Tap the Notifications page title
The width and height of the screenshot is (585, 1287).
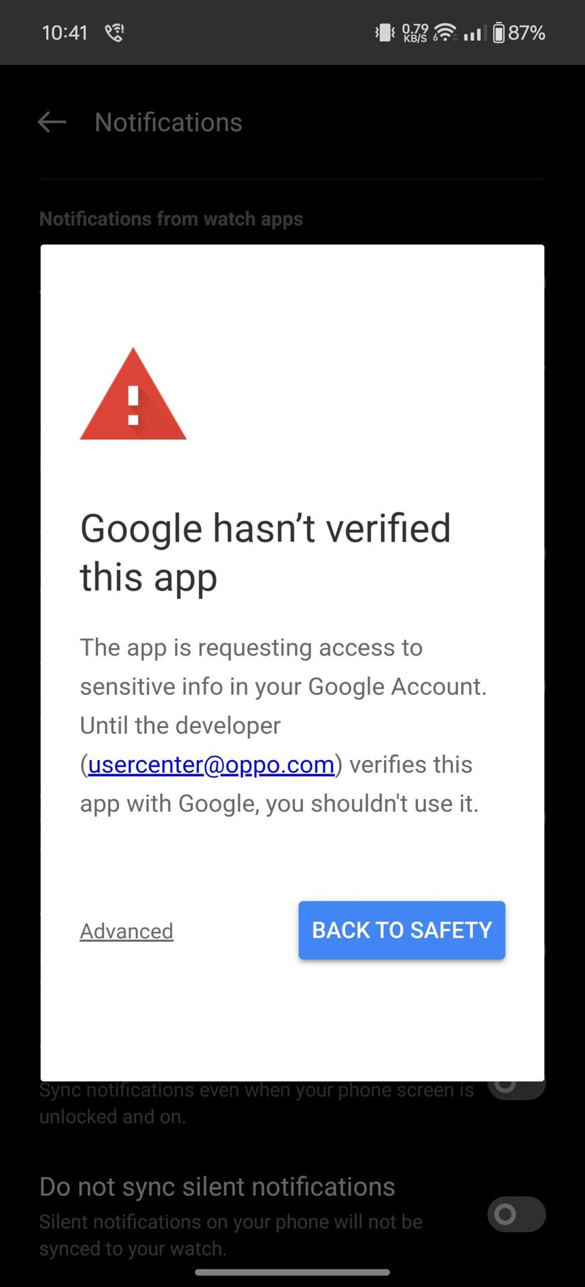(x=168, y=123)
